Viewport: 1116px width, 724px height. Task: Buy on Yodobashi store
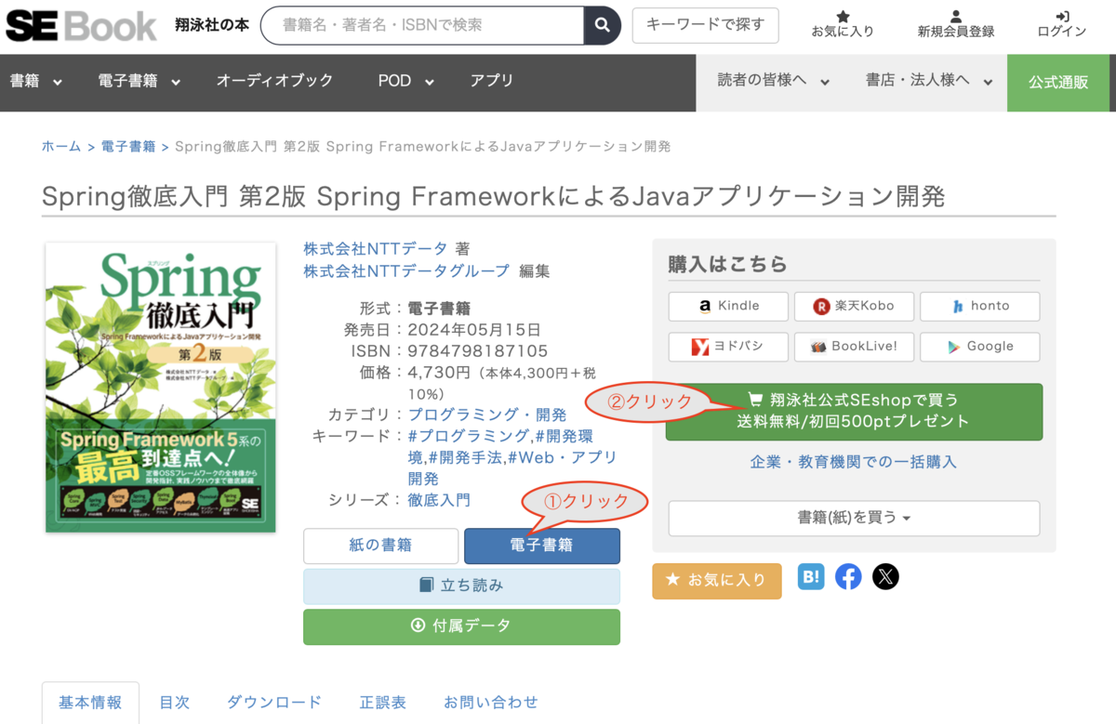[728, 347]
